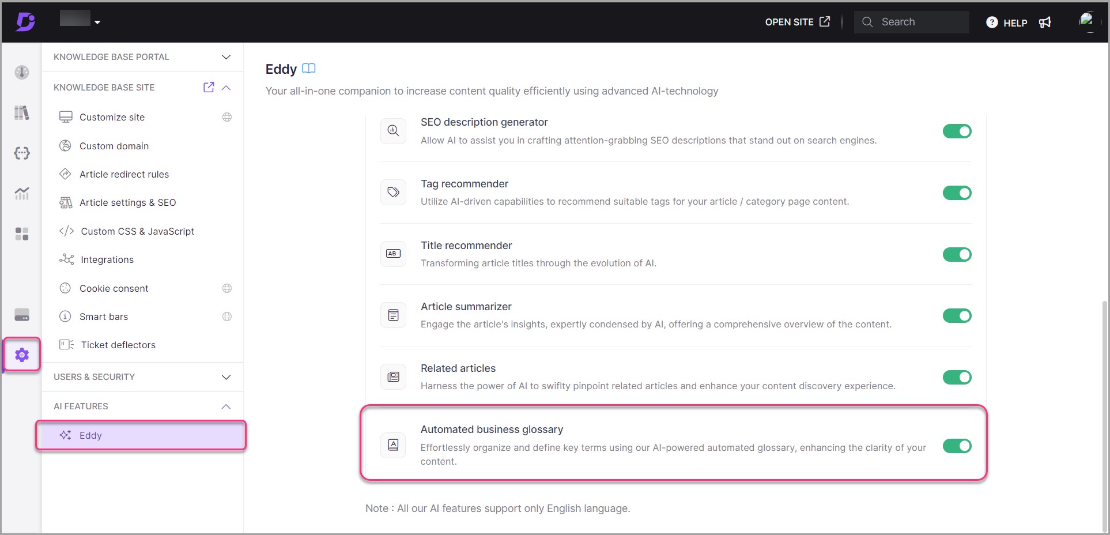Select Eddy under AI Features
The width and height of the screenshot is (1110, 535).
click(141, 435)
